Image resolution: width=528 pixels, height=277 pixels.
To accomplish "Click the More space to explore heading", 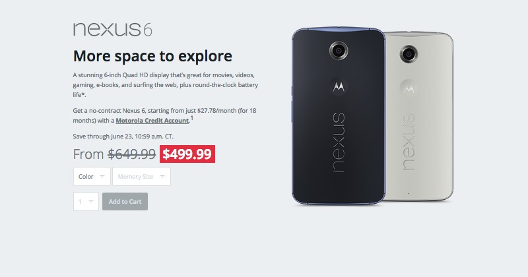I will click(152, 56).
